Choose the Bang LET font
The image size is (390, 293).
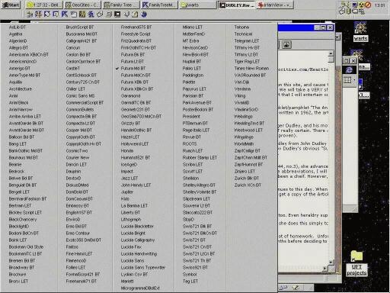(x=18, y=143)
